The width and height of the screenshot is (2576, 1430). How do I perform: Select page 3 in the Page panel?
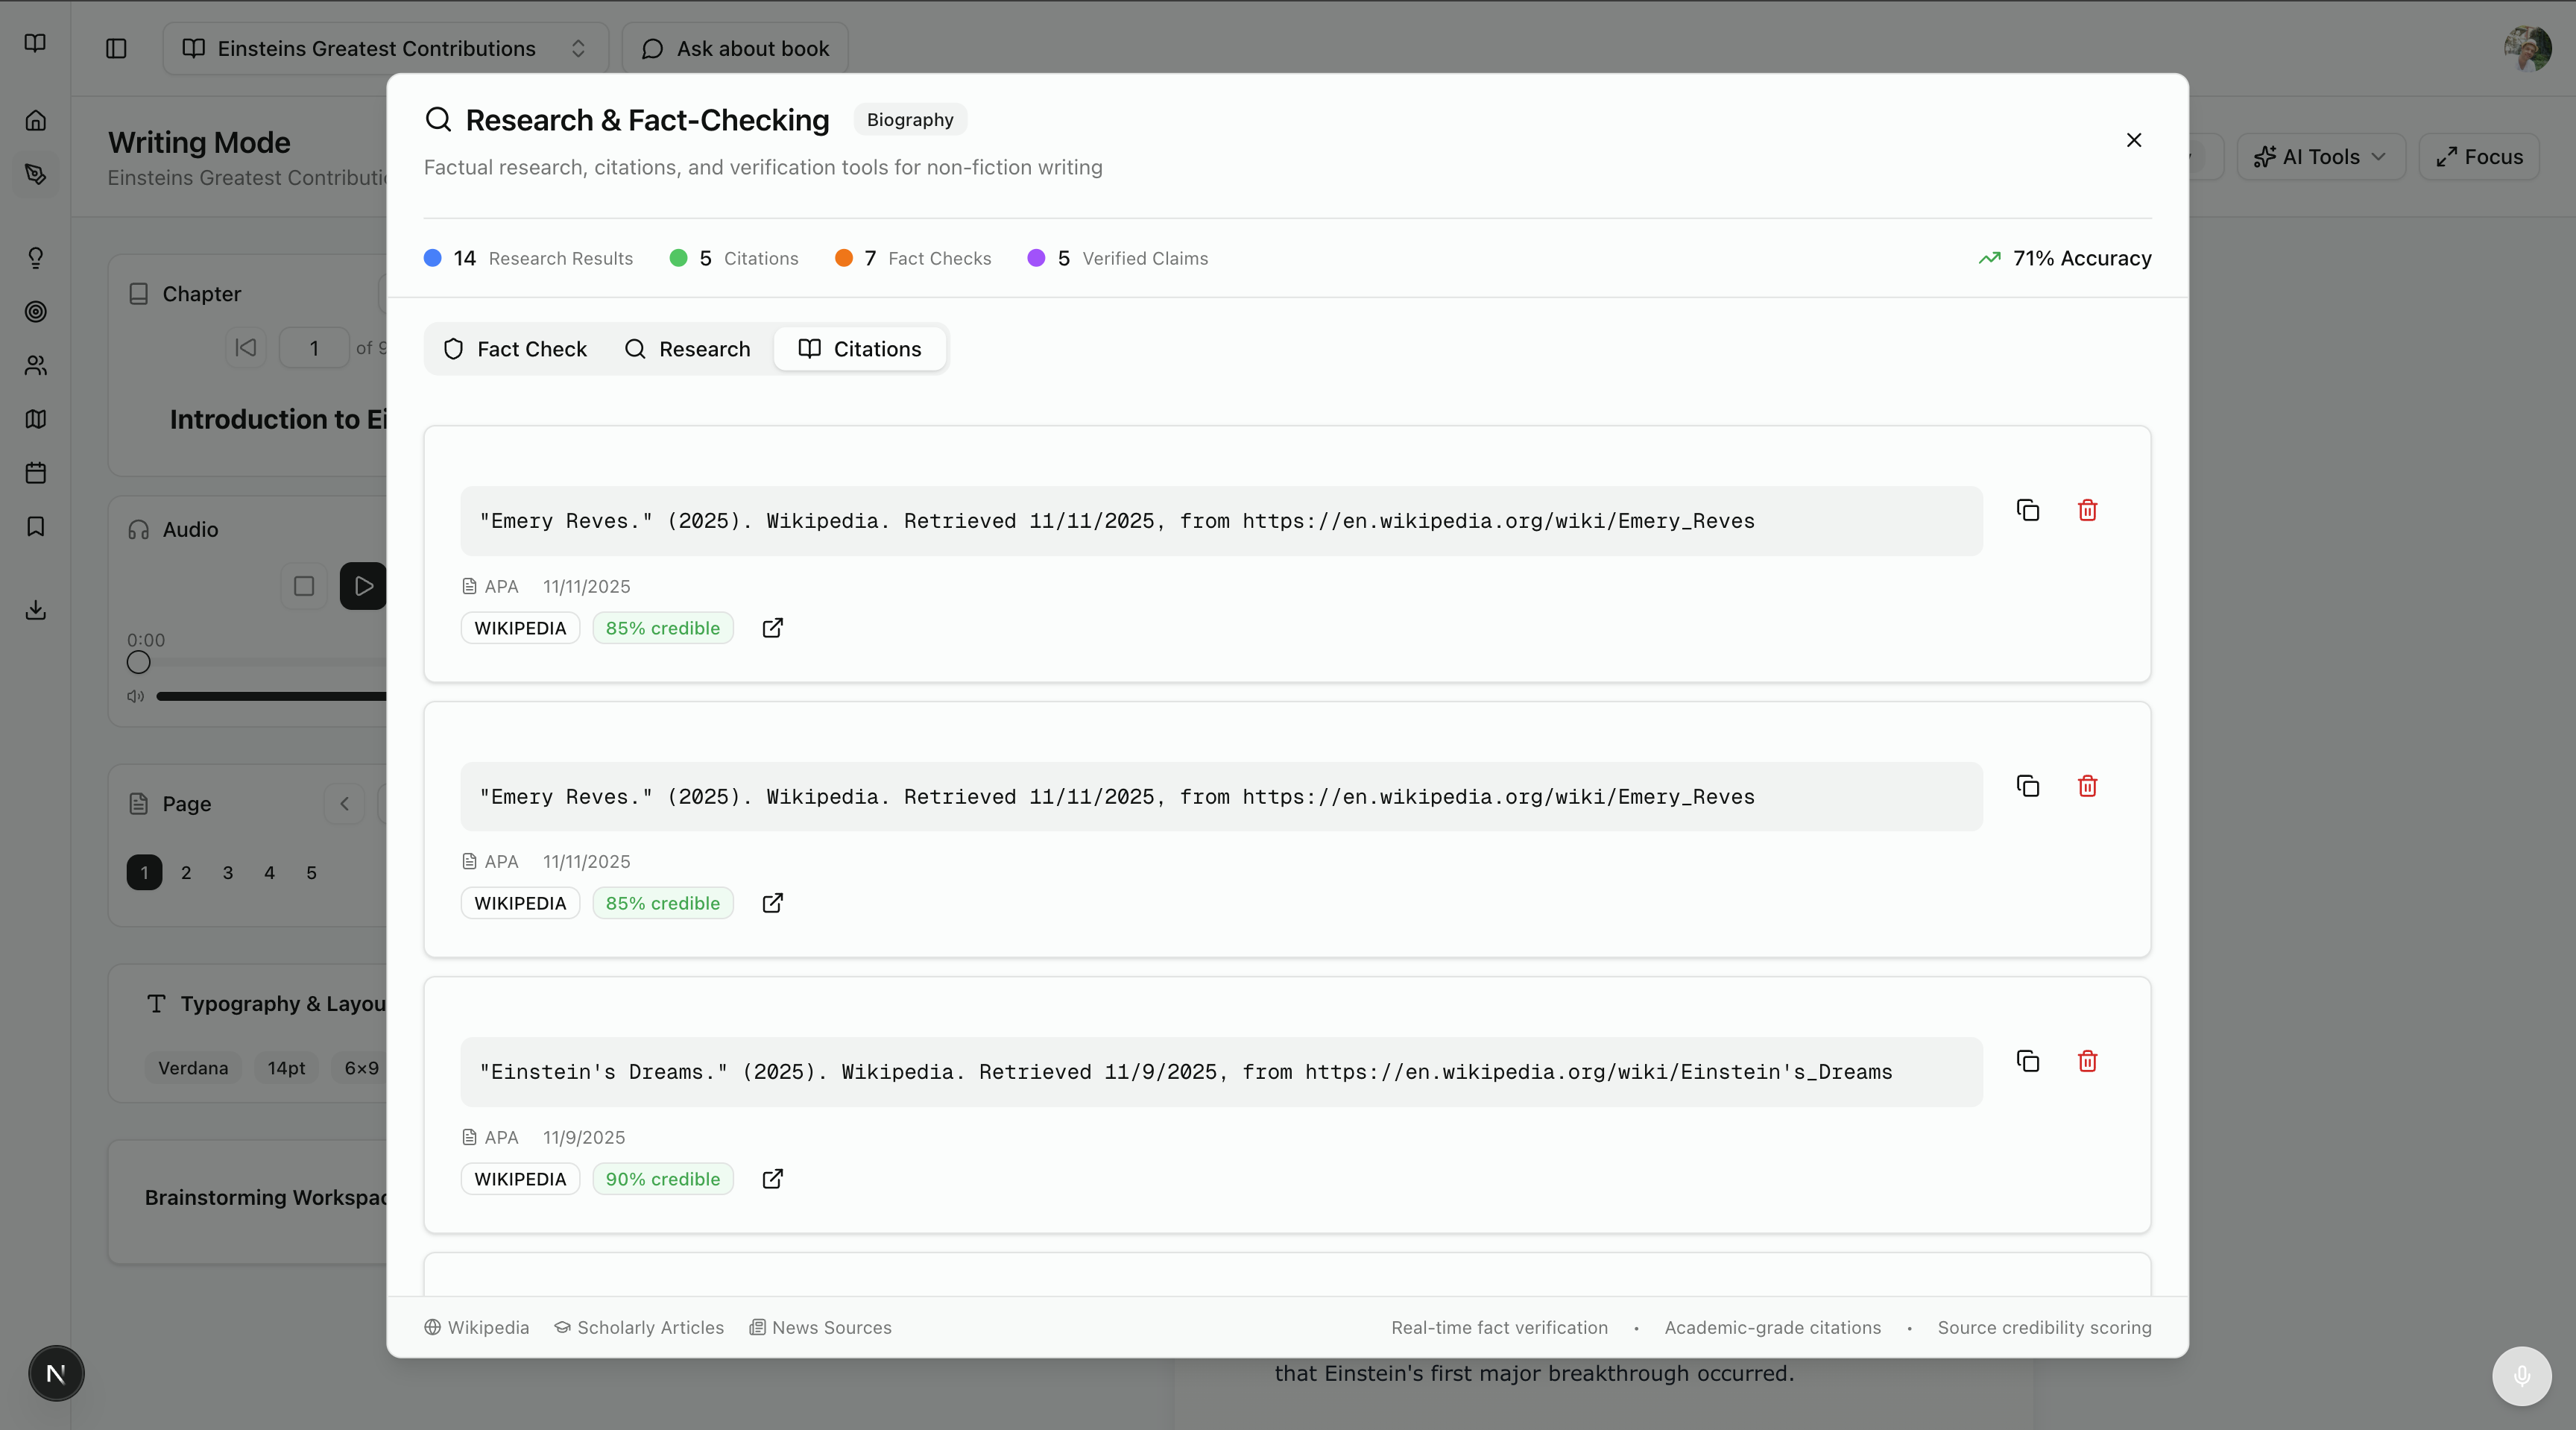point(227,872)
